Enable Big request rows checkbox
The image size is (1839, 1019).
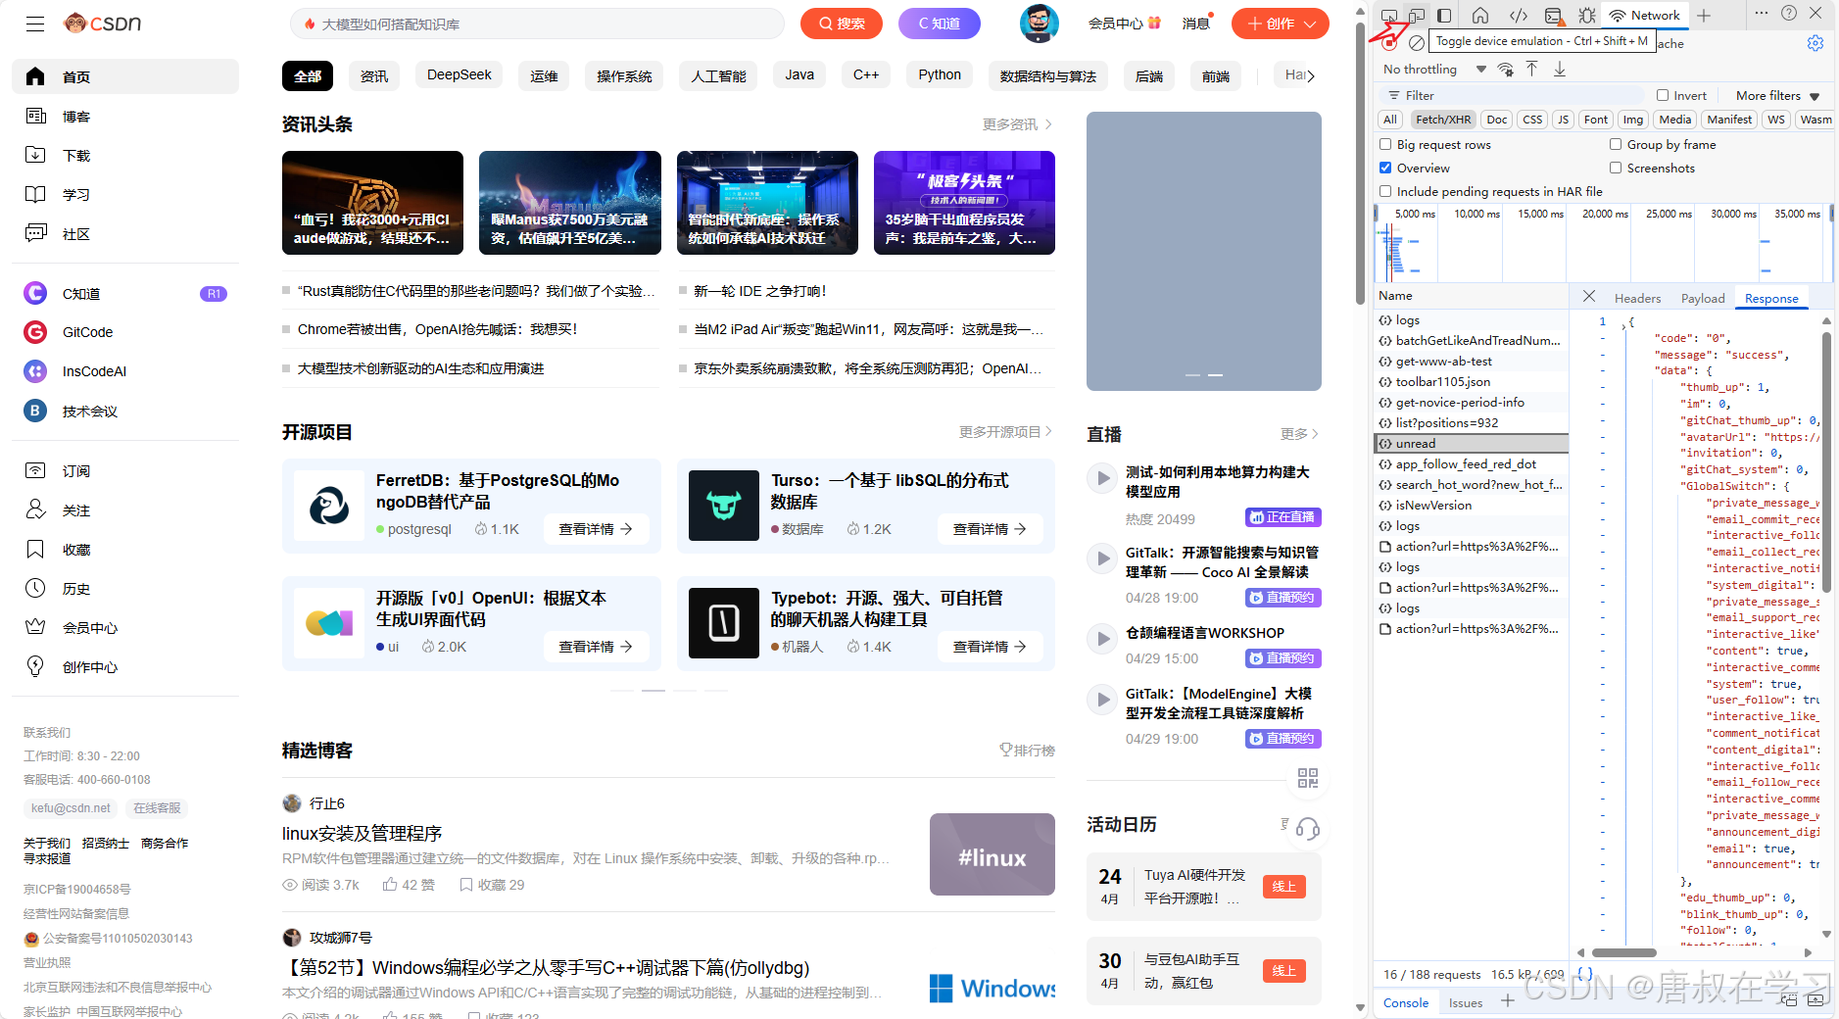(x=1385, y=144)
